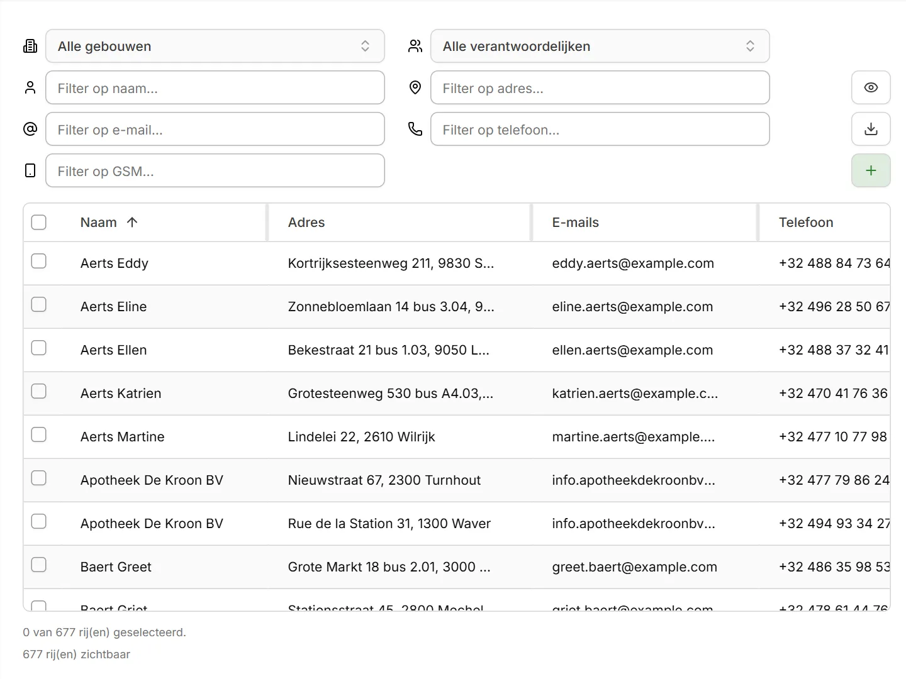Viewport: 906px width, 679px height.
Task: Click the name cell Aerts Eddy
Action: [x=115, y=263]
